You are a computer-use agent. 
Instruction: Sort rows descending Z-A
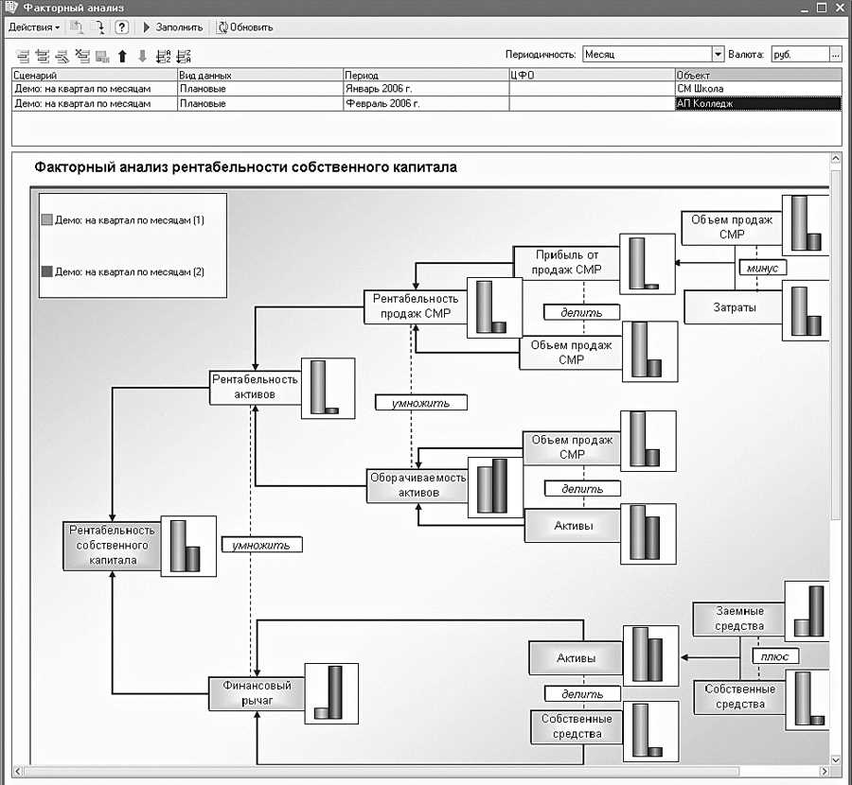pyautogui.click(x=184, y=55)
